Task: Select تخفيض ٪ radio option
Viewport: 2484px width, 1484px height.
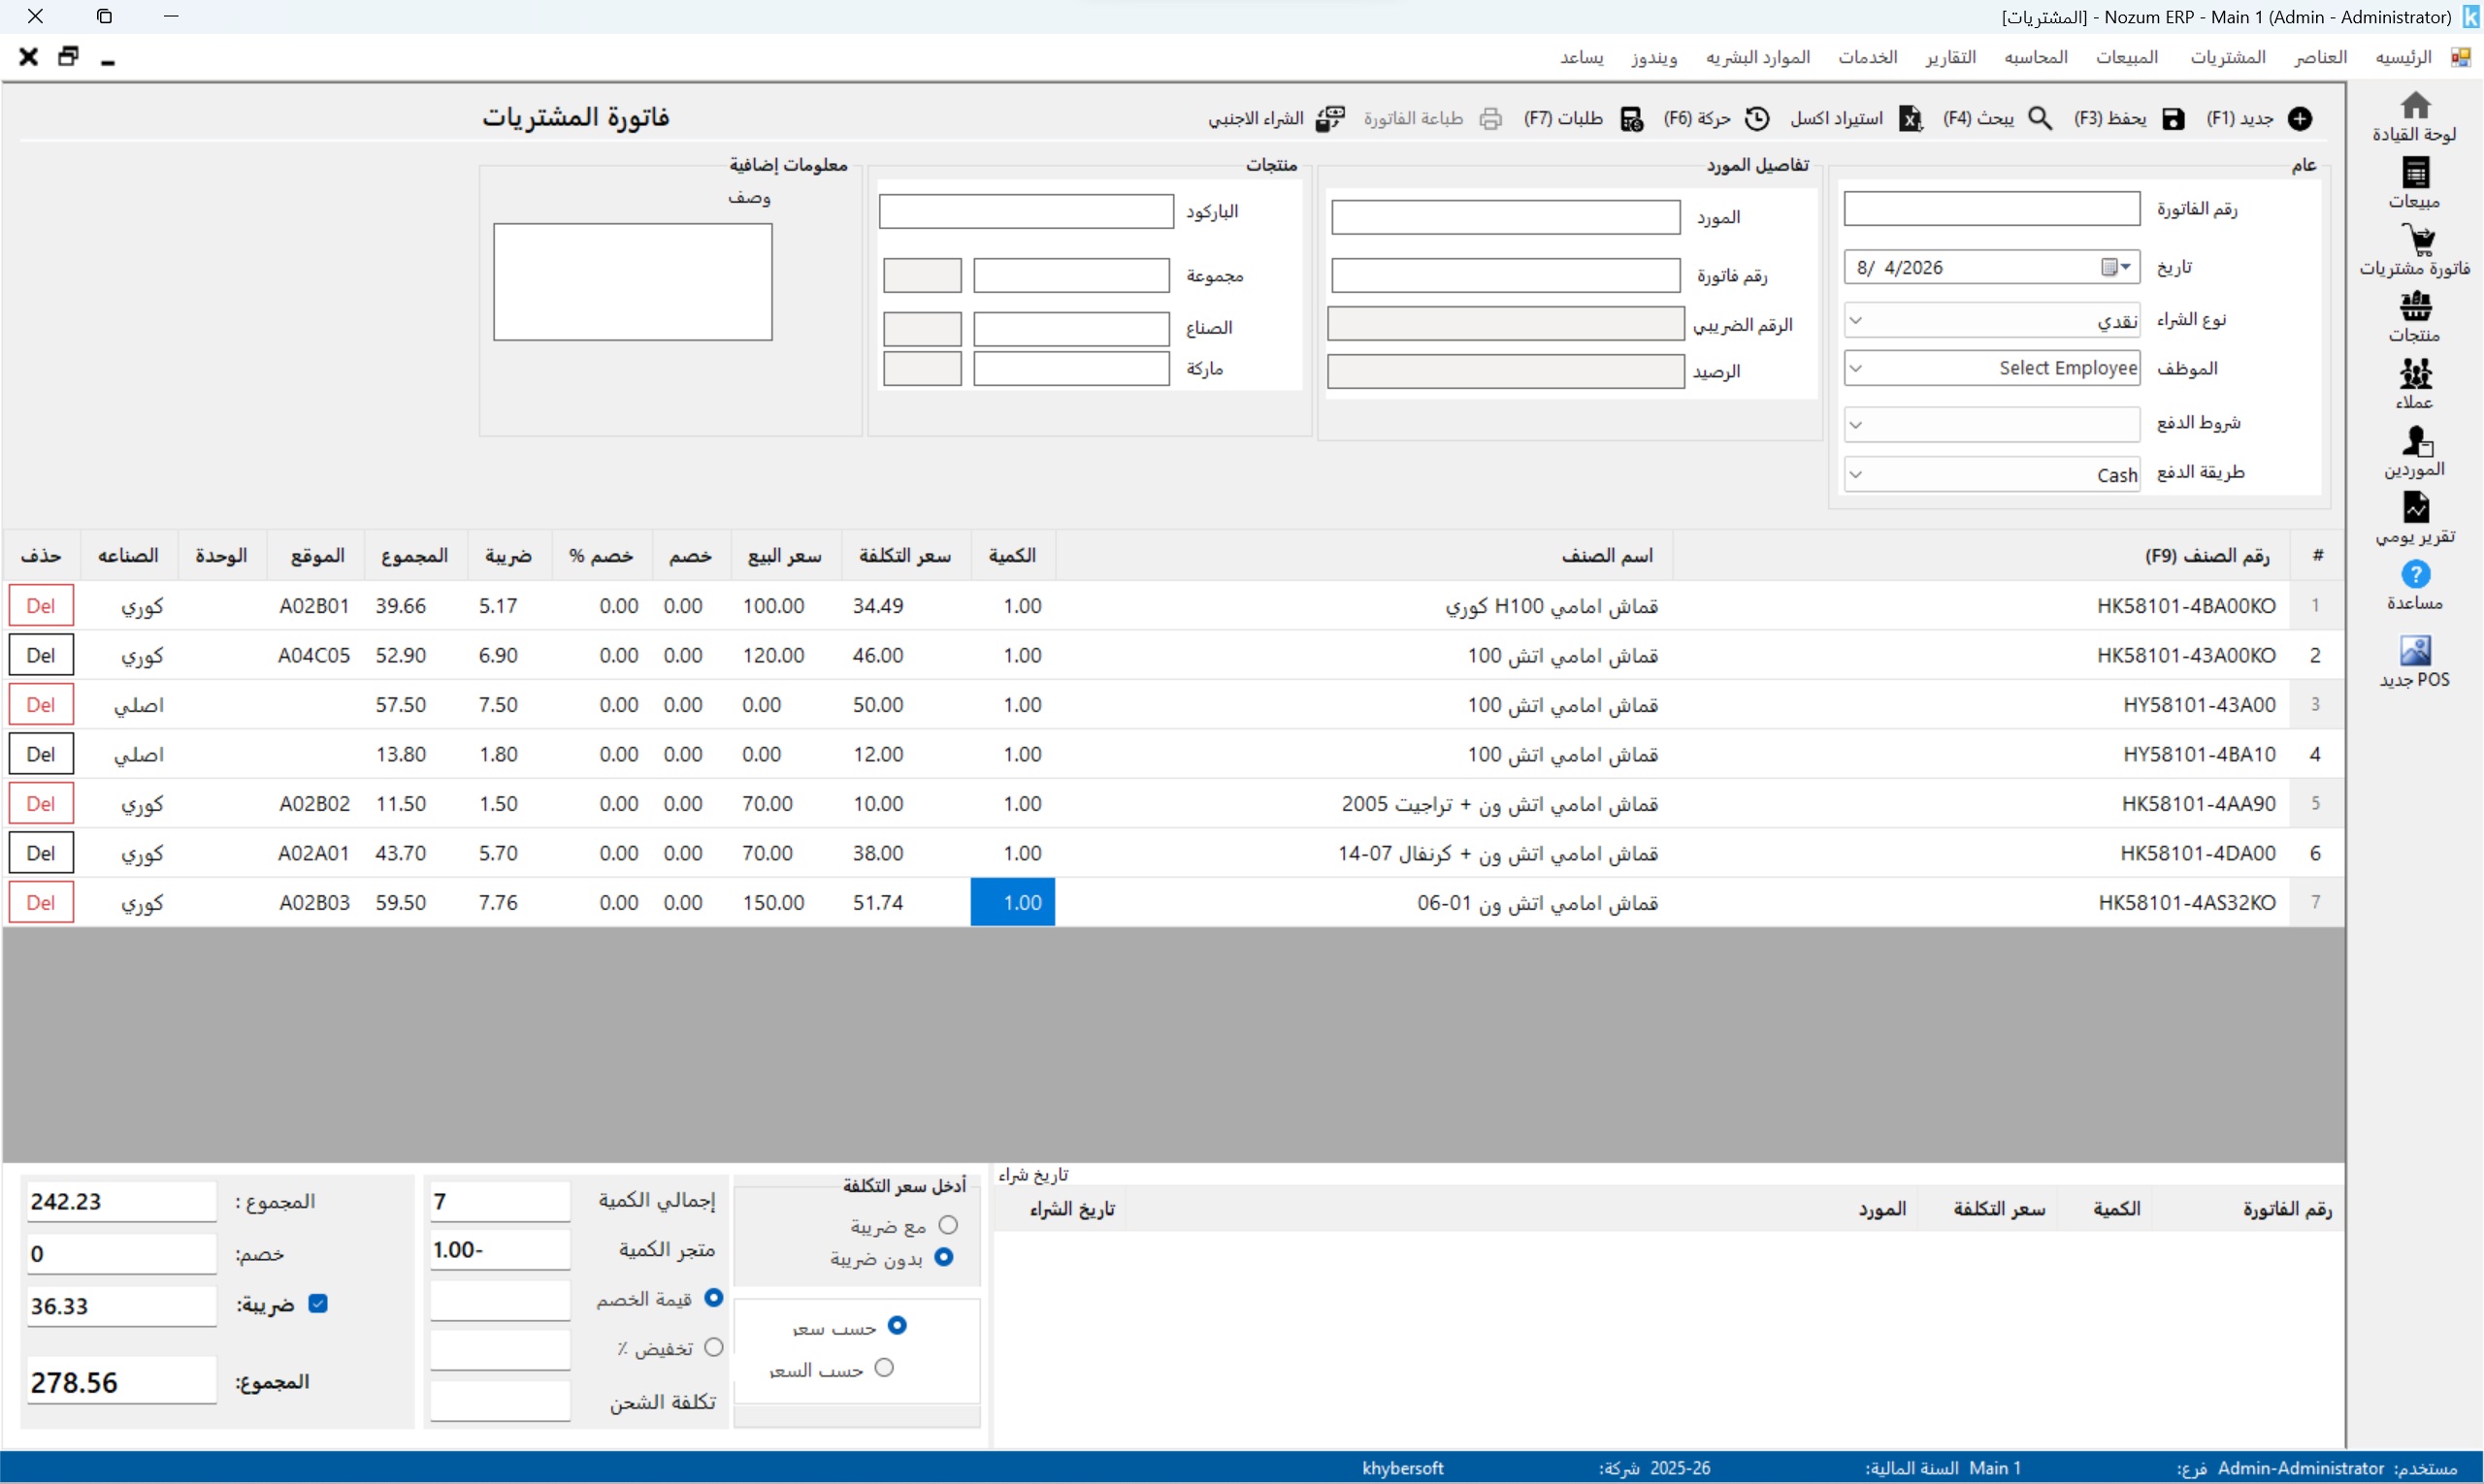Action: coord(713,1347)
